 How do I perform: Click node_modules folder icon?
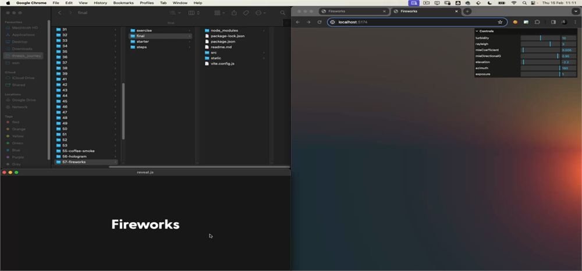pos(207,30)
